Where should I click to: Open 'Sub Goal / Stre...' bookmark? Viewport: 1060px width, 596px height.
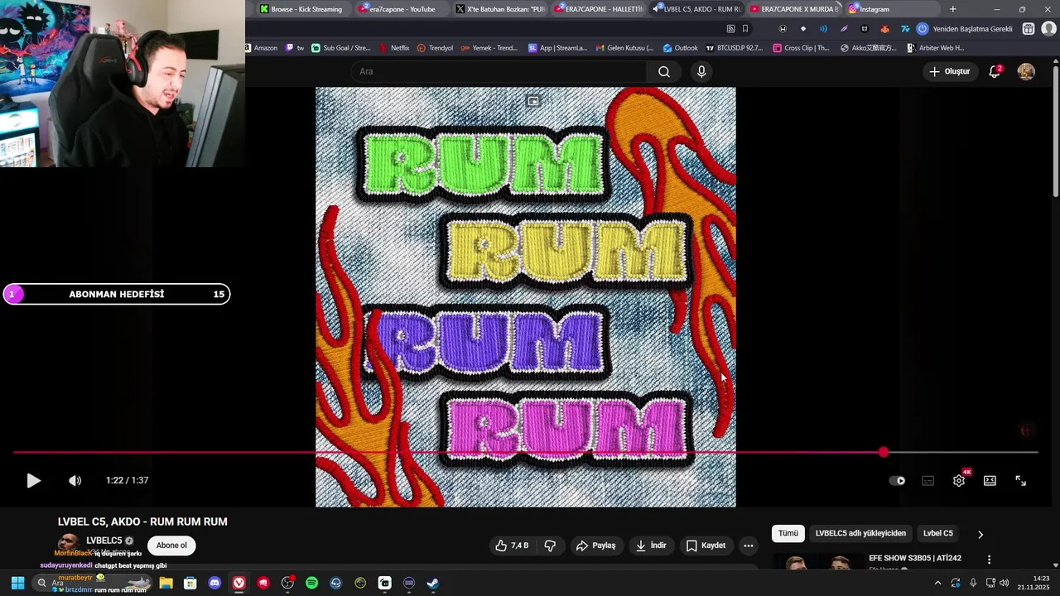[341, 48]
